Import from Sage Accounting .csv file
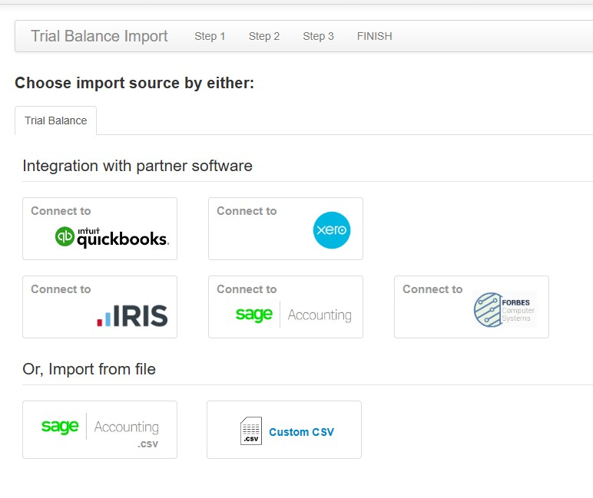 [100, 430]
